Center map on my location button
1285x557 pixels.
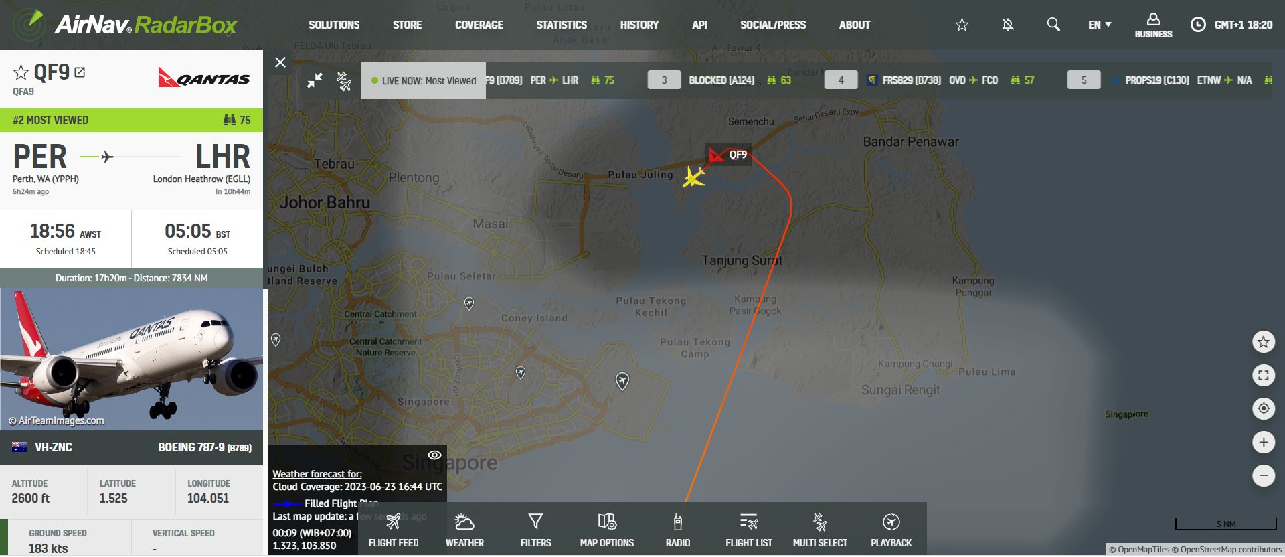1264,408
